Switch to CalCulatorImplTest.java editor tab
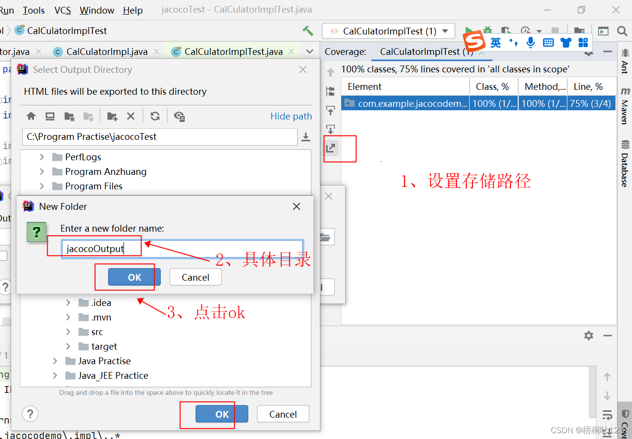The image size is (632, 439). (x=234, y=51)
